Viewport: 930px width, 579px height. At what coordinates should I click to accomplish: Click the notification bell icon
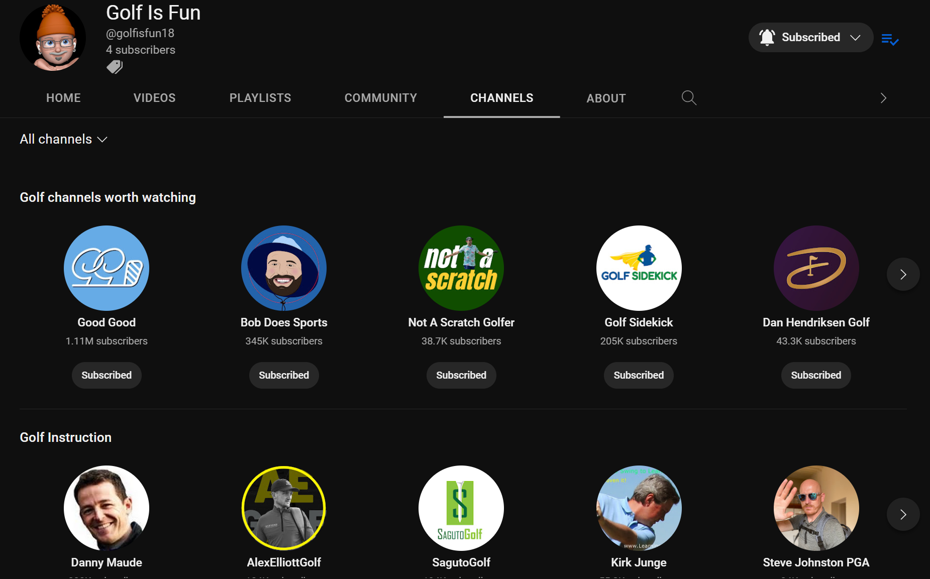point(767,38)
